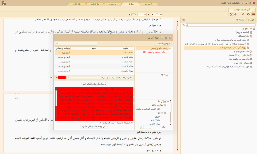This screenshot has height=154, width=257.
Task: Open search magnifier in book toolbar
Action: [x=243, y=14]
